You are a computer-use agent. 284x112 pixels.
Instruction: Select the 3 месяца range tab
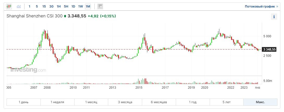pos(125,102)
